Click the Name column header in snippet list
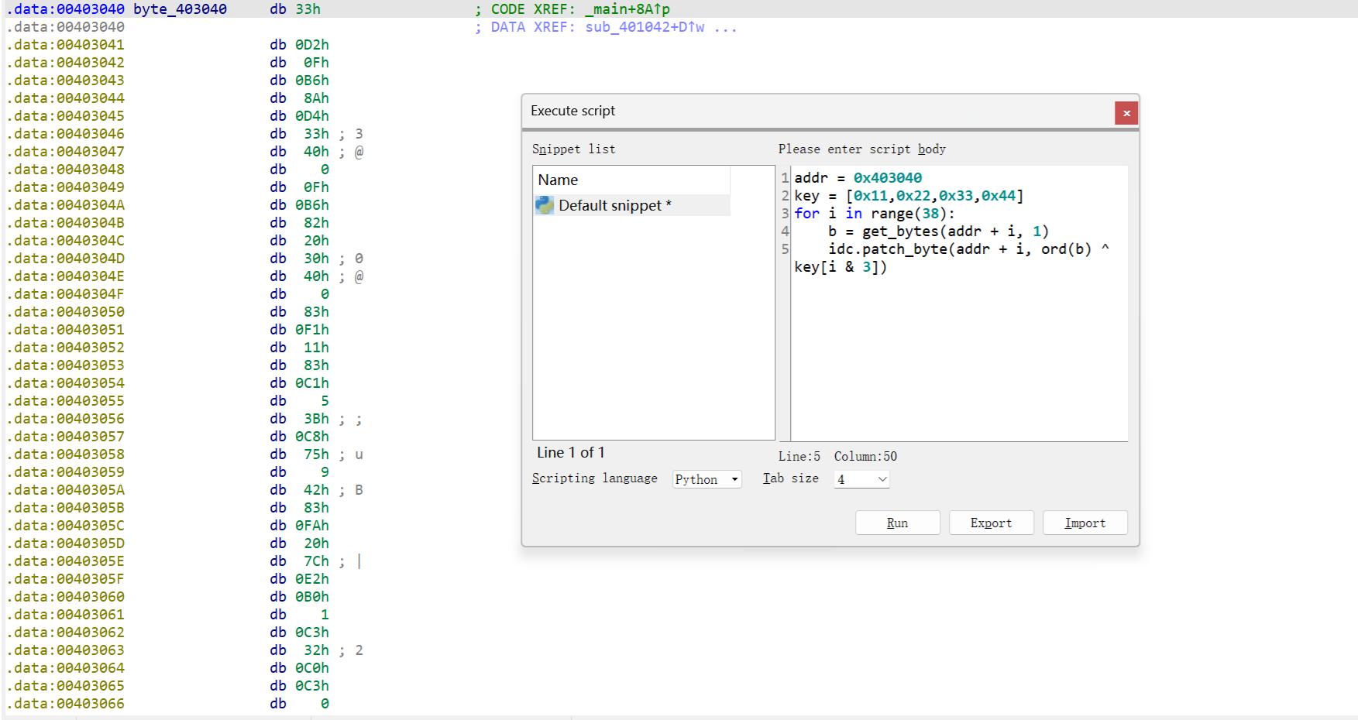This screenshot has height=720, width=1358. pos(558,180)
